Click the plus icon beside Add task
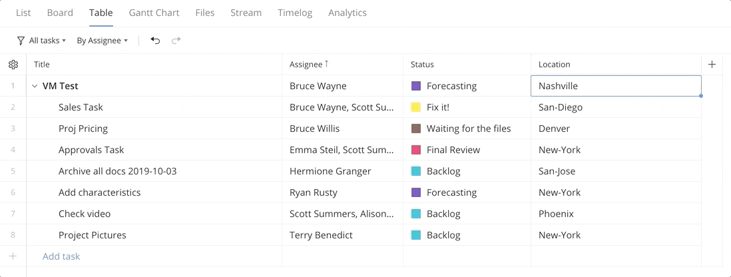The height and width of the screenshot is (277, 731). tap(13, 256)
